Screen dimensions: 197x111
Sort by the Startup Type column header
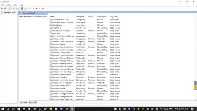tap(102, 16)
